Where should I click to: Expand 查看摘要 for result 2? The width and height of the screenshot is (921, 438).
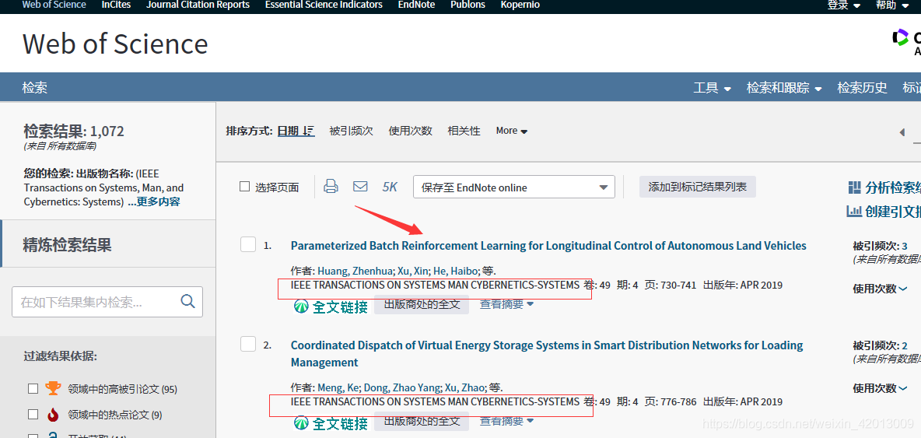(506, 420)
